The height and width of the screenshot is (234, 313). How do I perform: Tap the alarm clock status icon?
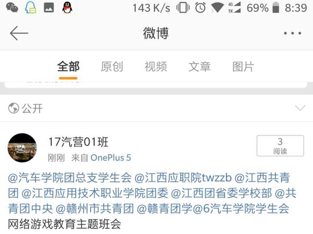click(200, 8)
